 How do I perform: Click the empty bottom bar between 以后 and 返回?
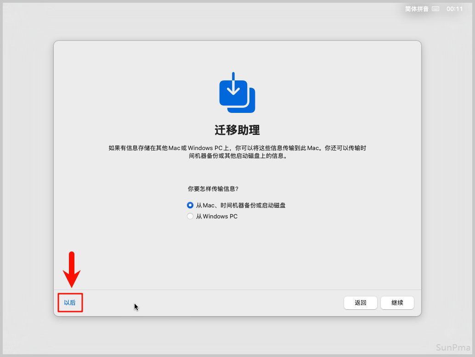pyautogui.click(x=211, y=303)
